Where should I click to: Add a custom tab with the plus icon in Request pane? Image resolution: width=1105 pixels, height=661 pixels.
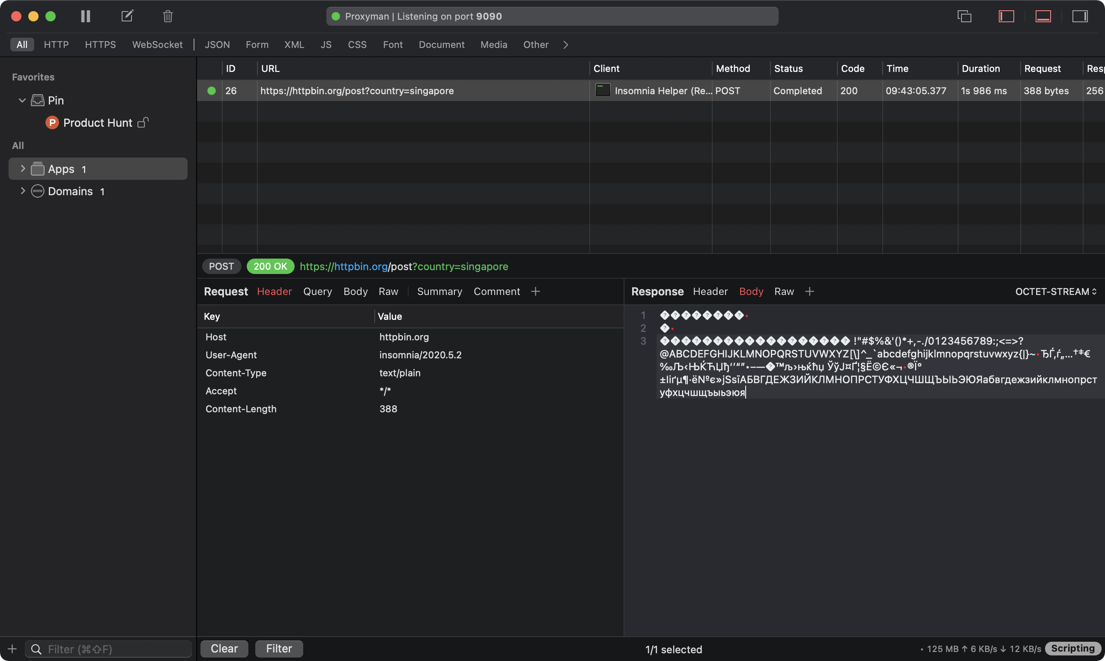click(x=535, y=291)
